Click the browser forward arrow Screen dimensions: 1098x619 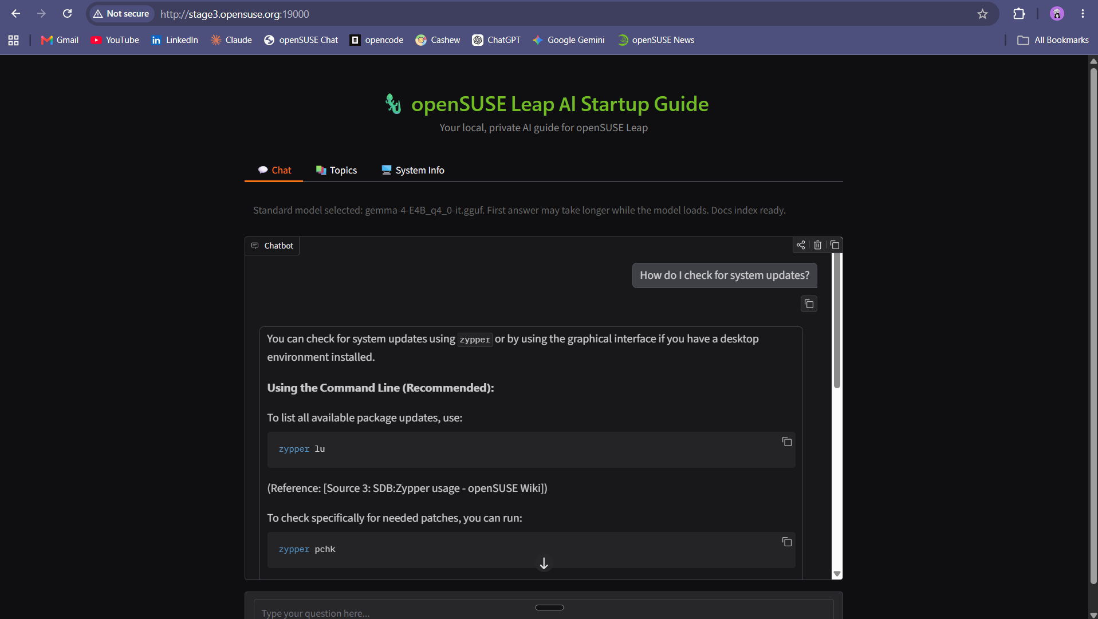(x=41, y=14)
